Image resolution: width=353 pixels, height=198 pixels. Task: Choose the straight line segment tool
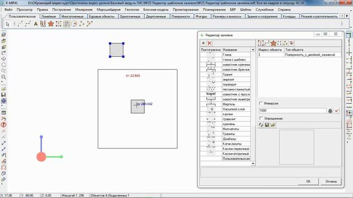pyautogui.click(x=28, y=24)
